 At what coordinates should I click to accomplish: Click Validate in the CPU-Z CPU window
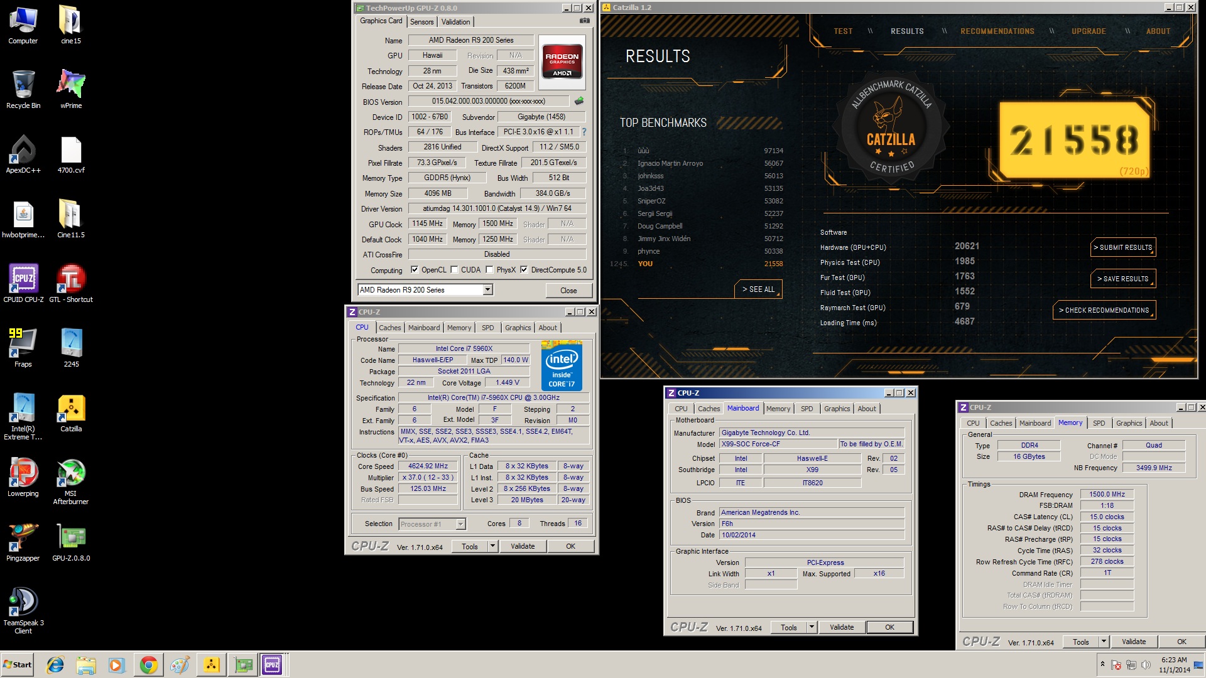pyautogui.click(x=523, y=546)
